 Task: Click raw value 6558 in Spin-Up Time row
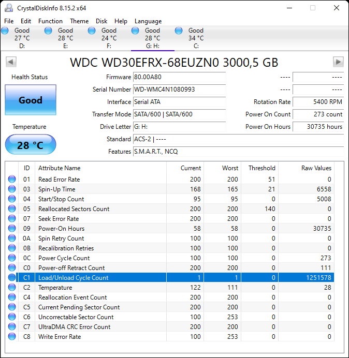(324, 189)
